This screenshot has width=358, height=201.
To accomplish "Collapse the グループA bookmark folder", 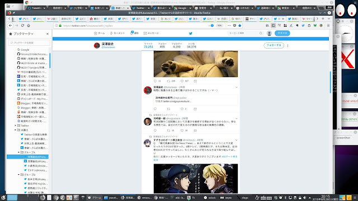I will pos(18,152).
